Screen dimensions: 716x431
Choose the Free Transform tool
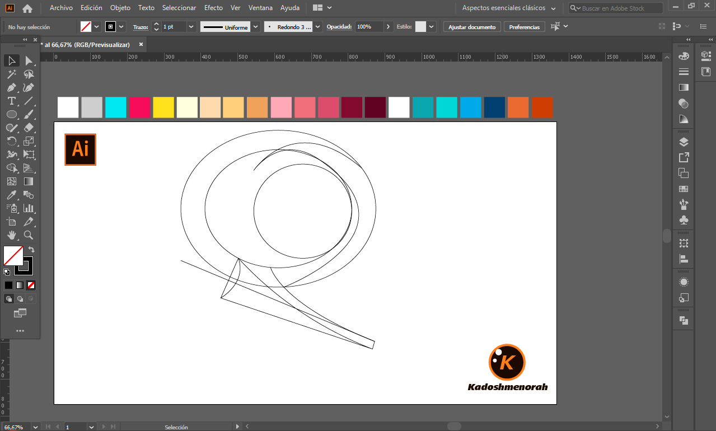click(29, 154)
